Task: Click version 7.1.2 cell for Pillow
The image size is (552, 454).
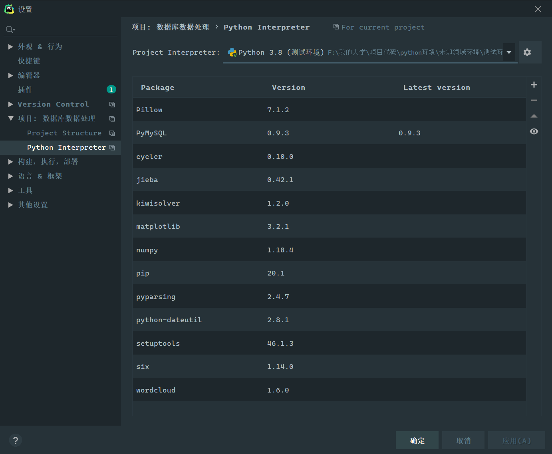Action: click(x=278, y=110)
